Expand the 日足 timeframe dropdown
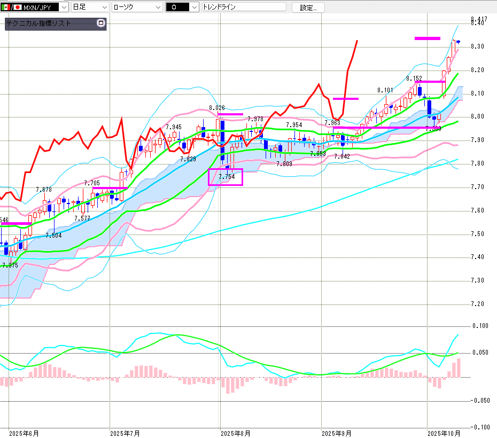Screen dimensions: 497x438 pyautogui.click(x=104, y=7)
